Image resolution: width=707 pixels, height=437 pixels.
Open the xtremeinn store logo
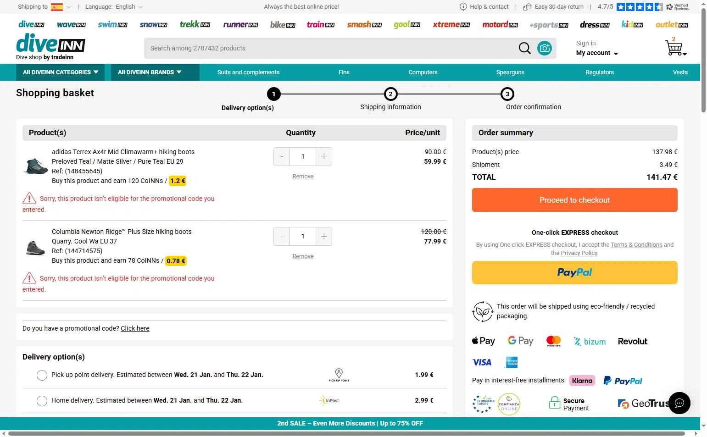451,24
